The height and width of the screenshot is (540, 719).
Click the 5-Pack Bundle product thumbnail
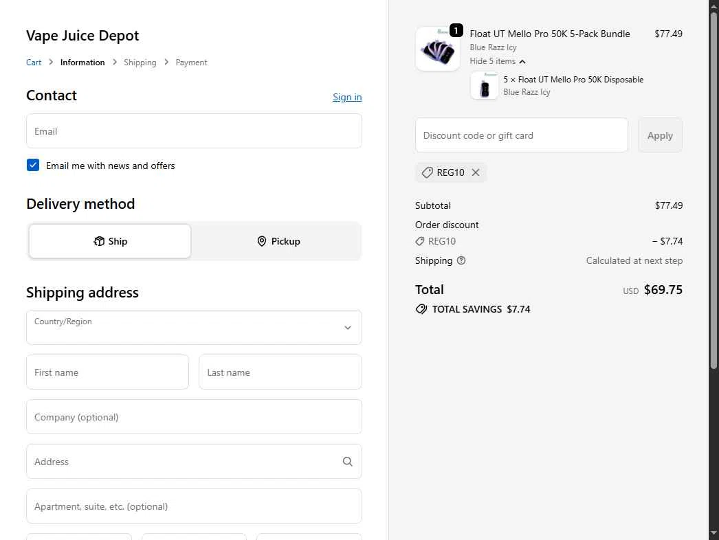pyautogui.click(x=437, y=49)
